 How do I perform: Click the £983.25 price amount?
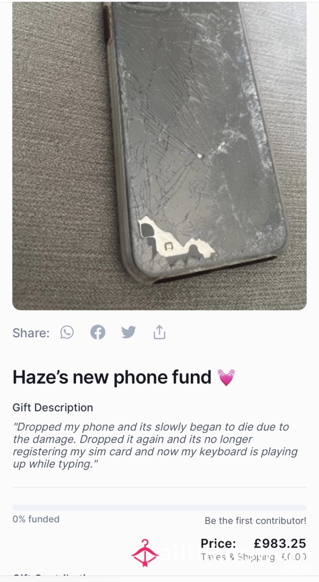(x=280, y=543)
